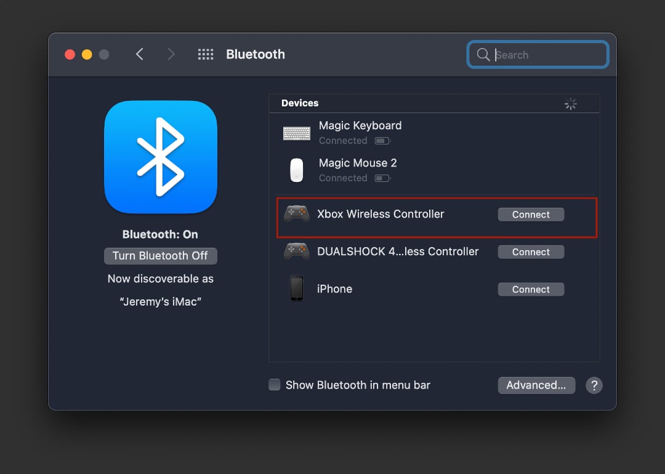Click the Xbox Wireless Controller gamepad icon
Viewport: 665px width, 474px height.
(296, 214)
